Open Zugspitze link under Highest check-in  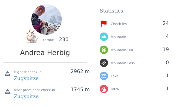[26, 78]
